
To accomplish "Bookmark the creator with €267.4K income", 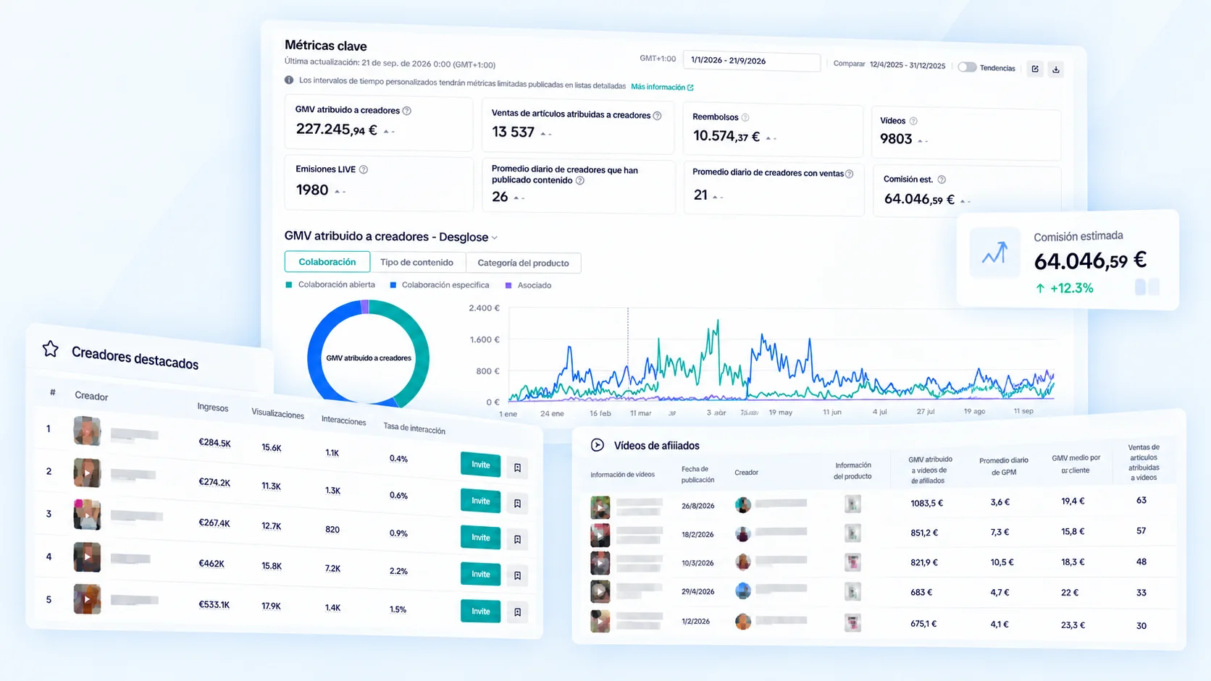I will [517, 539].
